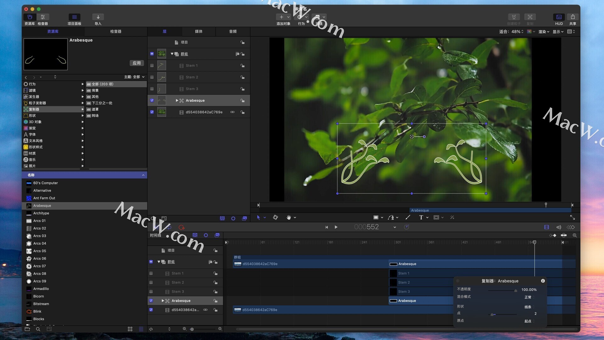
Task: Open the Theme: All dropdown
Action: coord(135,77)
